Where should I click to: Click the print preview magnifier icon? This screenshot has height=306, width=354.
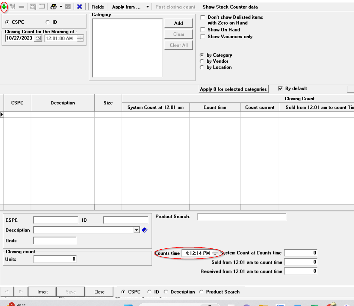tap(33, 7)
